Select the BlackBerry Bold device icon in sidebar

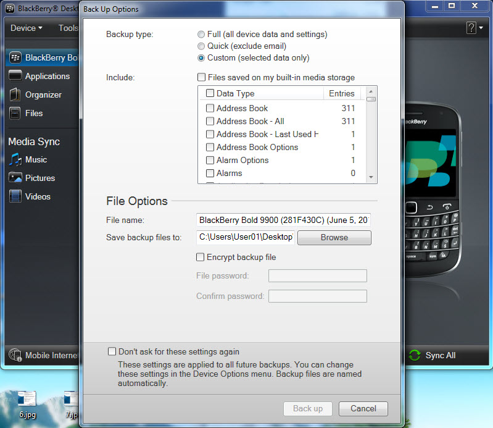[15, 57]
